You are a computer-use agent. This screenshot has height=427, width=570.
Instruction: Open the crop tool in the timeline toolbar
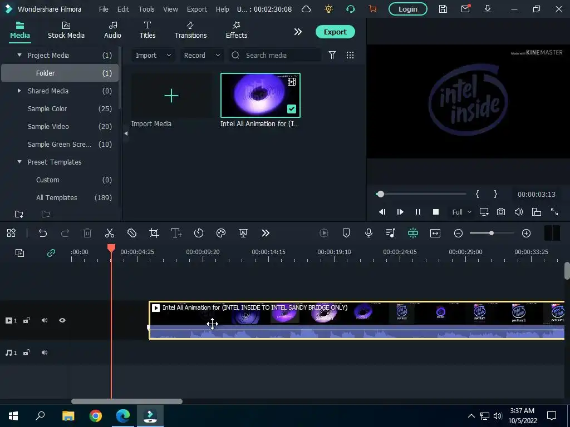[154, 233]
